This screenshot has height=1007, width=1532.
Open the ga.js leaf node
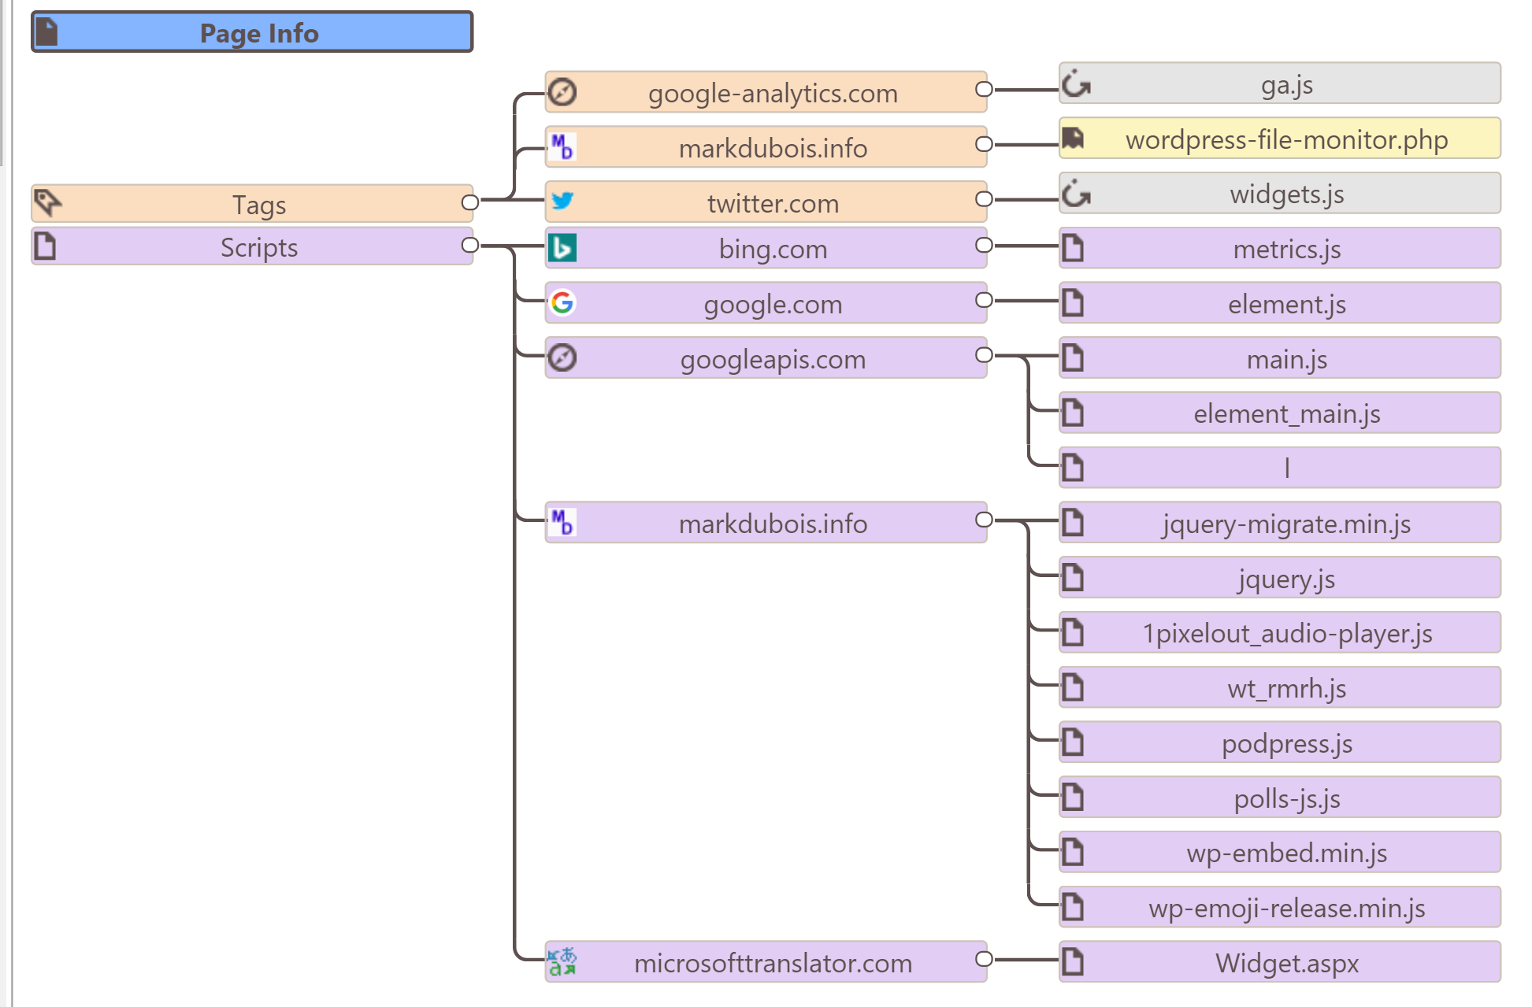click(1280, 83)
